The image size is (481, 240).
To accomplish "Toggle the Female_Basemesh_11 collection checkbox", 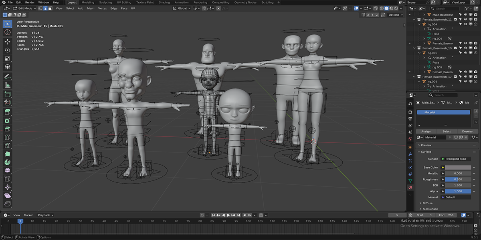I will pos(455,19).
